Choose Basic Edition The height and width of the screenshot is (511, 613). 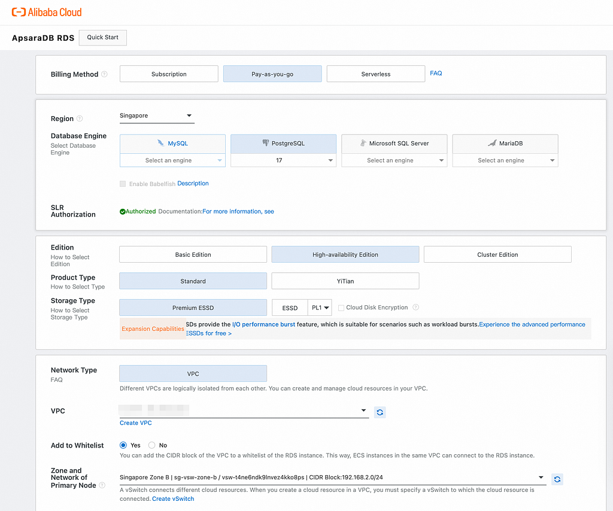(x=193, y=254)
